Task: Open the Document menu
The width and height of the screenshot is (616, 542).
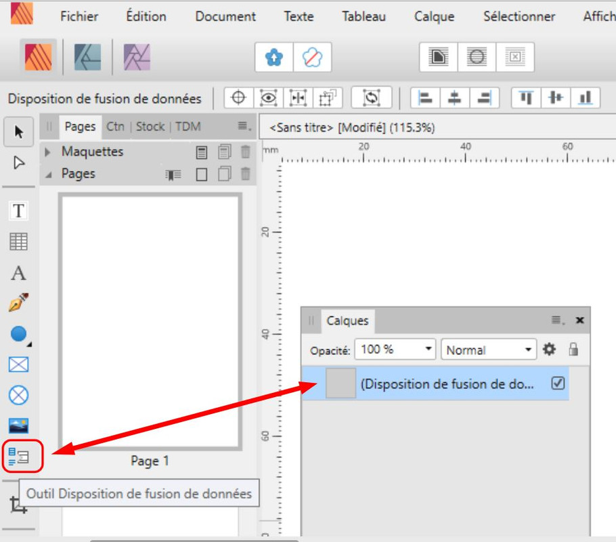Action: coord(225,16)
